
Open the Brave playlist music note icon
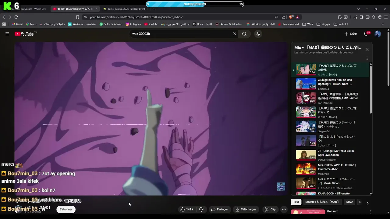tap(356, 17)
